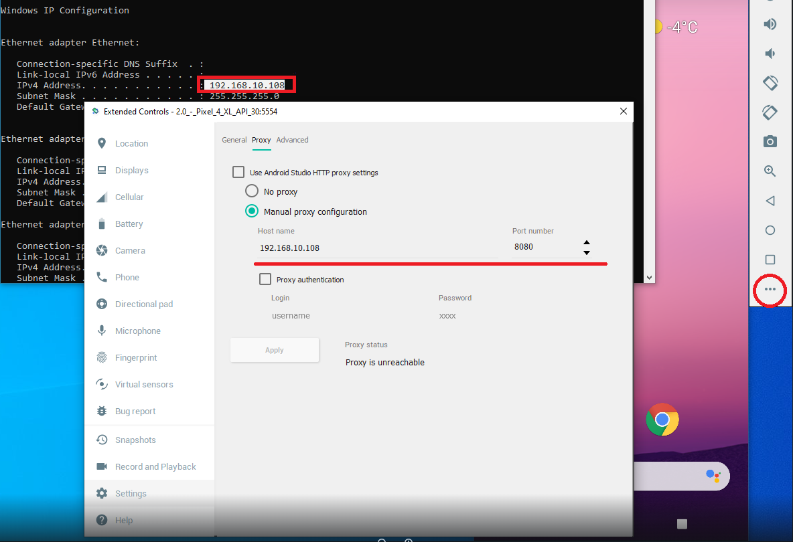Viewport: 793px width, 542px height.
Task: Enable Use Android Studio HTTP proxy settings
Action: pyautogui.click(x=238, y=172)
